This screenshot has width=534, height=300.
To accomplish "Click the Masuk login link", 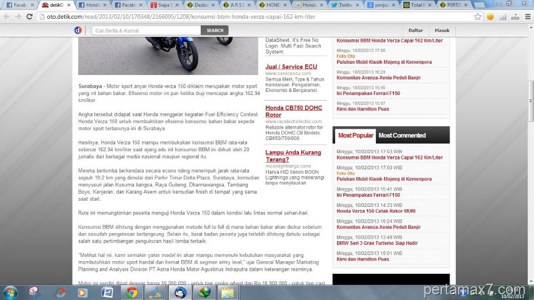I will [x=442, y=30].
